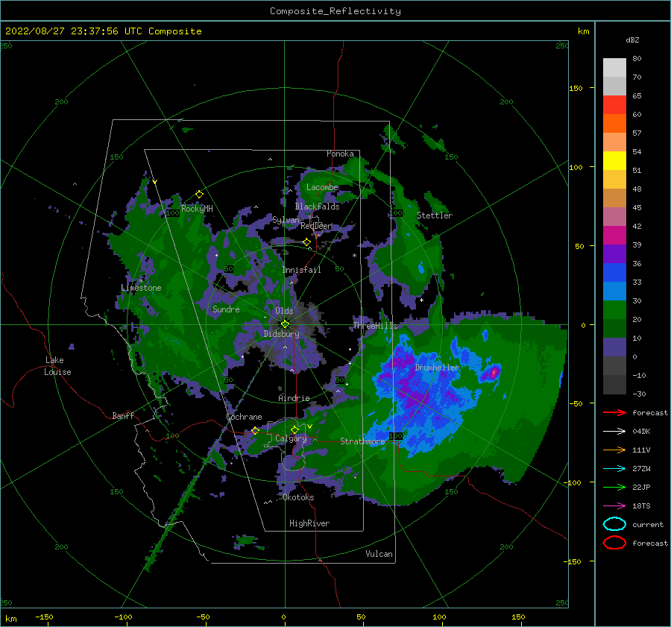Click the RockyMH label

pos(198,209)
